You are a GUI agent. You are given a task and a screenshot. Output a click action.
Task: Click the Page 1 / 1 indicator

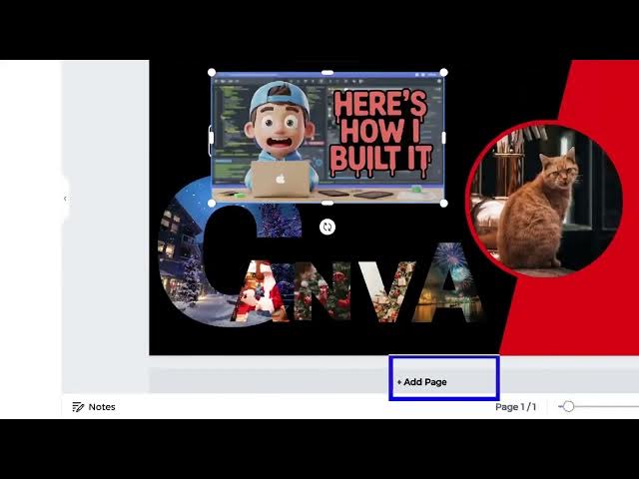tap(515, 407)
